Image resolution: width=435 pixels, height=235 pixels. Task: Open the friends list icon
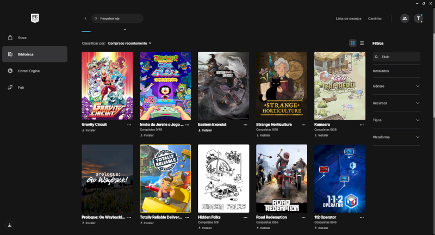[x=405, y=18]
